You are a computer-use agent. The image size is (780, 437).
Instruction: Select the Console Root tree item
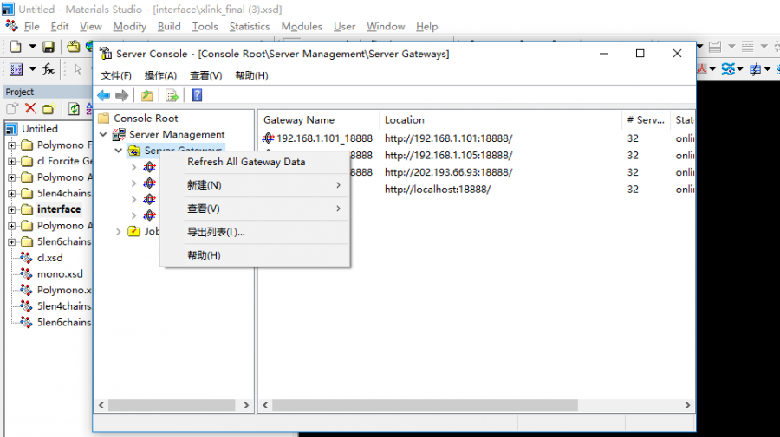146,119
